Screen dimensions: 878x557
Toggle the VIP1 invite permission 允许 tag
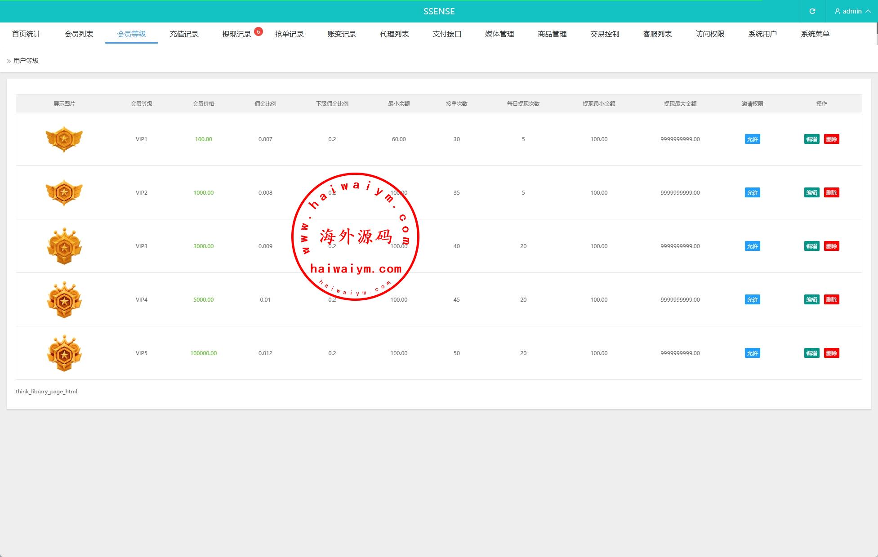[x=752, y=139]
